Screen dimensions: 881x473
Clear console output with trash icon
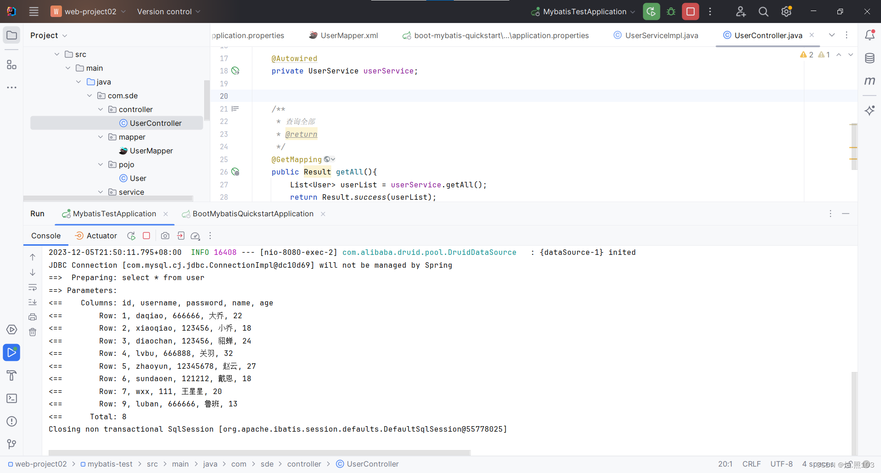[33, 332]
